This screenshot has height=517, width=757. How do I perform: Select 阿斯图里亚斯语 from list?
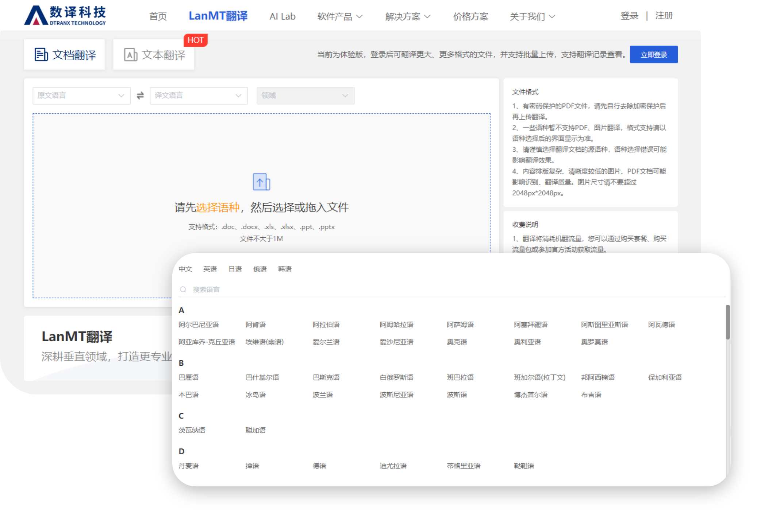coord(604,324)
